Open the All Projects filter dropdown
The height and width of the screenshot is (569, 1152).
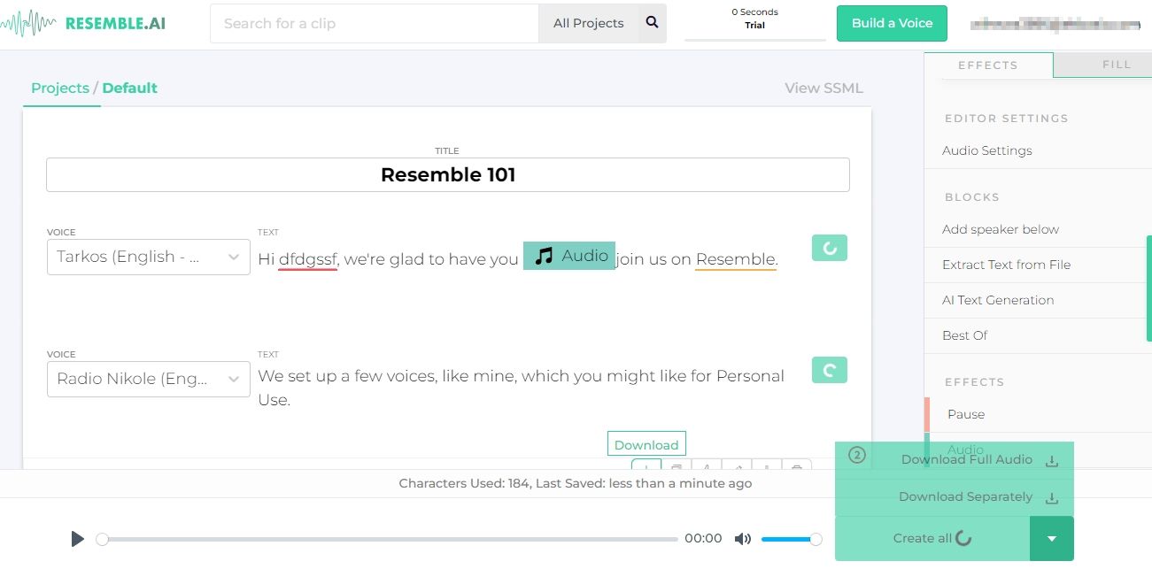click(x=589, y=23)
